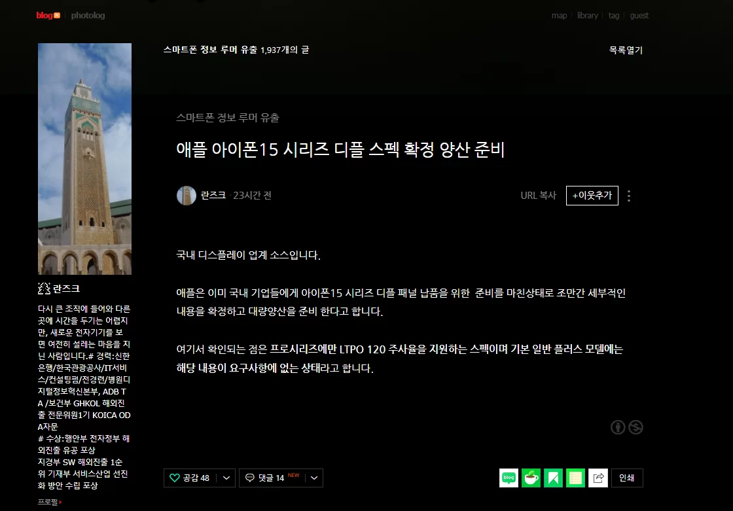733x511 pixels.
Task: Open the guest menu
Action: [639, 16]
